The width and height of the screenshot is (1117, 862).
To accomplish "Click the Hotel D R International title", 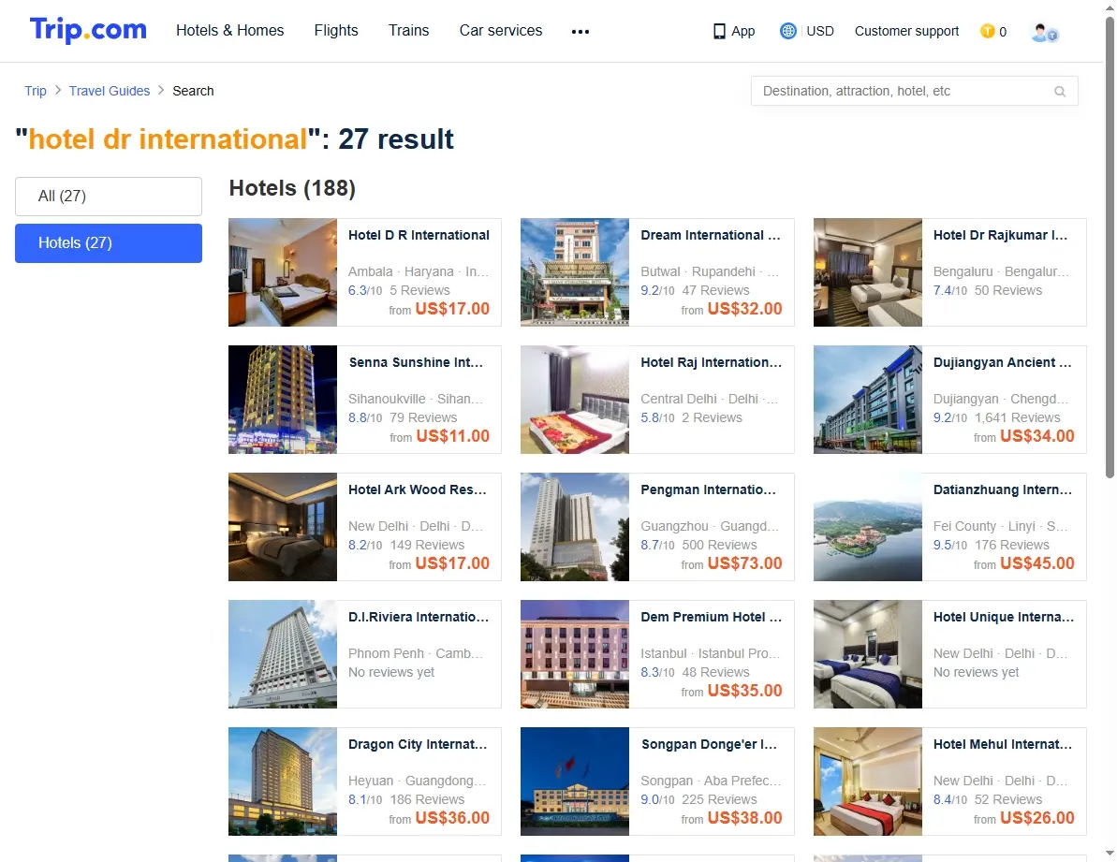I will tap(419, 236).
